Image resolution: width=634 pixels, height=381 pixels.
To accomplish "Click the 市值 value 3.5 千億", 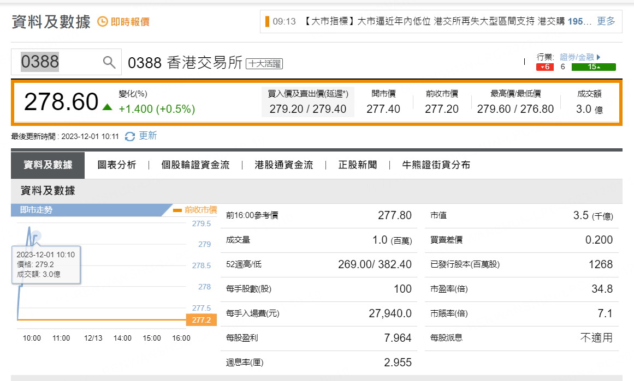I will pos(593,215).
